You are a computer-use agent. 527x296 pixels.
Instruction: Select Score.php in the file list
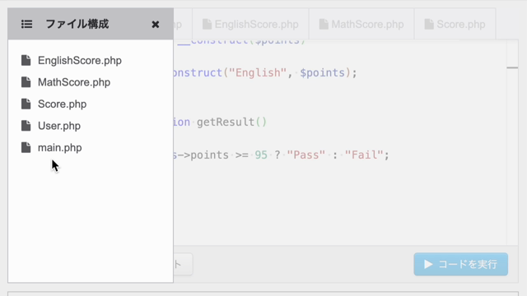(63, 104)
